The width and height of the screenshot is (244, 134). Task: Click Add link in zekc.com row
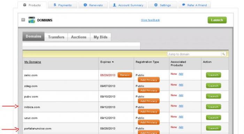[181, 74]
